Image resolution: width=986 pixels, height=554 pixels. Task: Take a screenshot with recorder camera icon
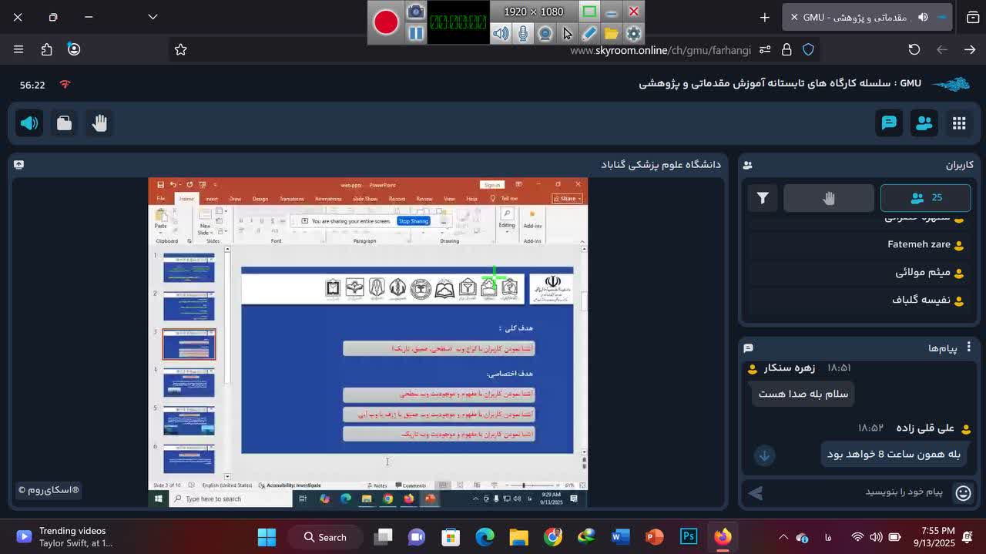[416, 12]
